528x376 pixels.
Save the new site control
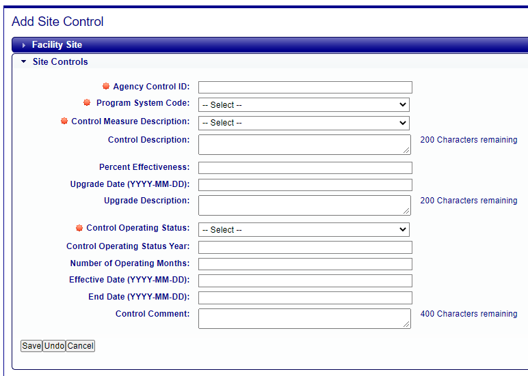point(31,346)
